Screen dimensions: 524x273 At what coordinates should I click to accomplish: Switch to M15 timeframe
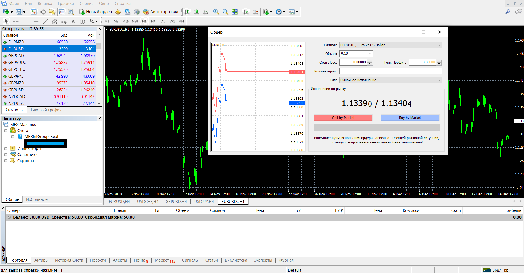point(125,21)
